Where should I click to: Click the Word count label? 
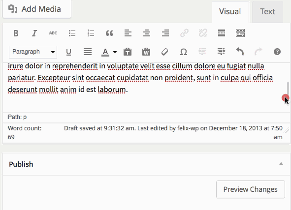pyautogui.click(x=25, y=128)
